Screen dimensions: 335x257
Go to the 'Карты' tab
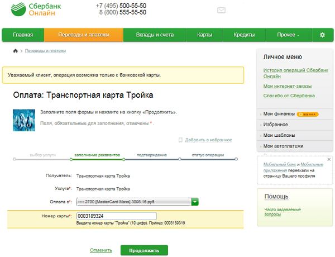205,35
